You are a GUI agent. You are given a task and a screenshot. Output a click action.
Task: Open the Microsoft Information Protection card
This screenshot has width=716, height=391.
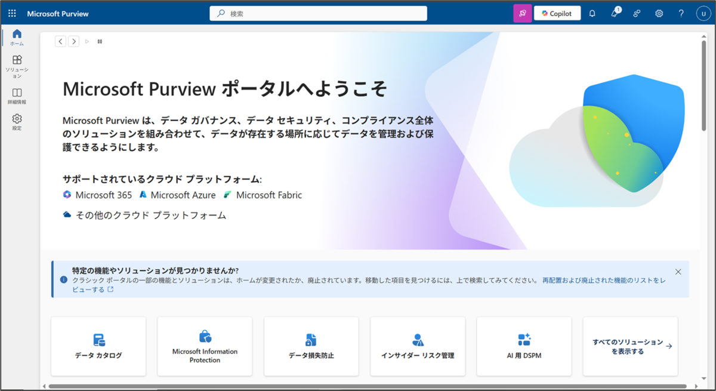pyautogui.click(x=205, y=346)
